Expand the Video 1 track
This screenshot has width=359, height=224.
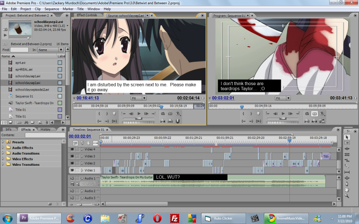[82, 170]
